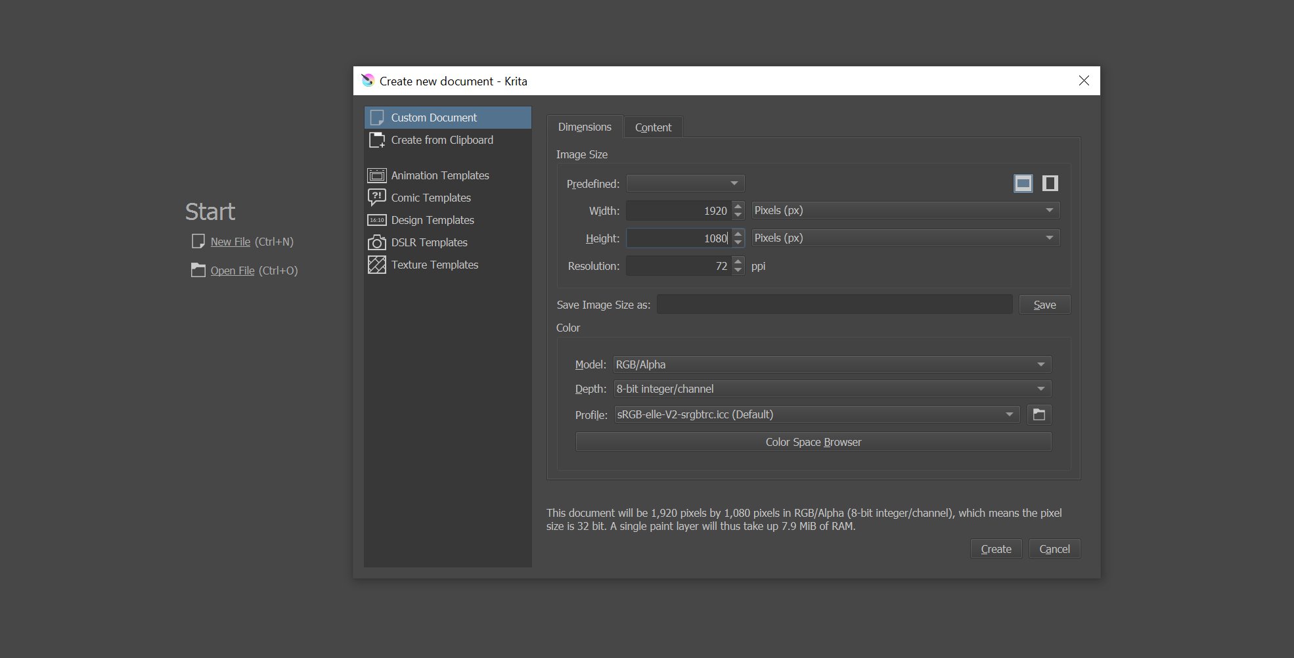Viewport: 1294px width, 658px height.
Task: Click the folder icon beside Profile
Action: (1039, 414)
